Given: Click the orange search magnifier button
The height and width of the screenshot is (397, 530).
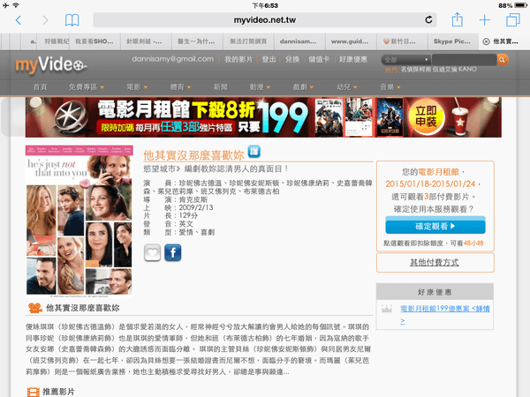Looking at the screenshot, I should point(503,60).
